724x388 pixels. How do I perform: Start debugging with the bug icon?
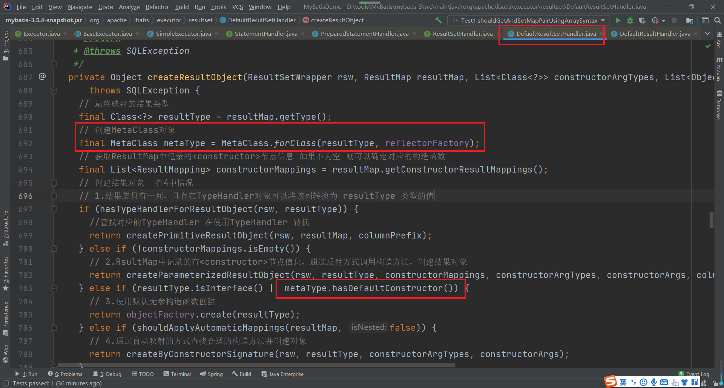tap(630, 20)
